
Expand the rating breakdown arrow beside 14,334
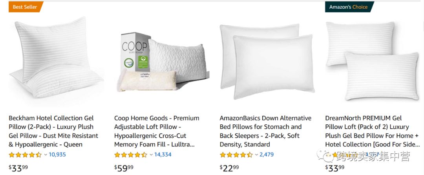pyautogui.click(x=151, y=155)
